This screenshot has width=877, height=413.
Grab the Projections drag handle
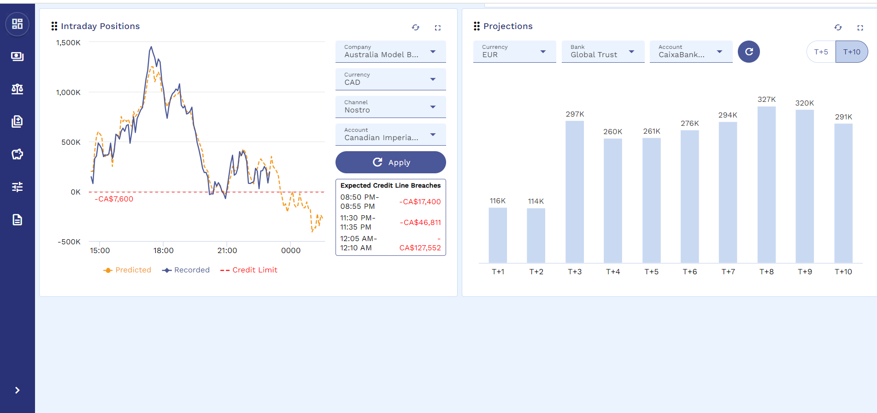477,26
